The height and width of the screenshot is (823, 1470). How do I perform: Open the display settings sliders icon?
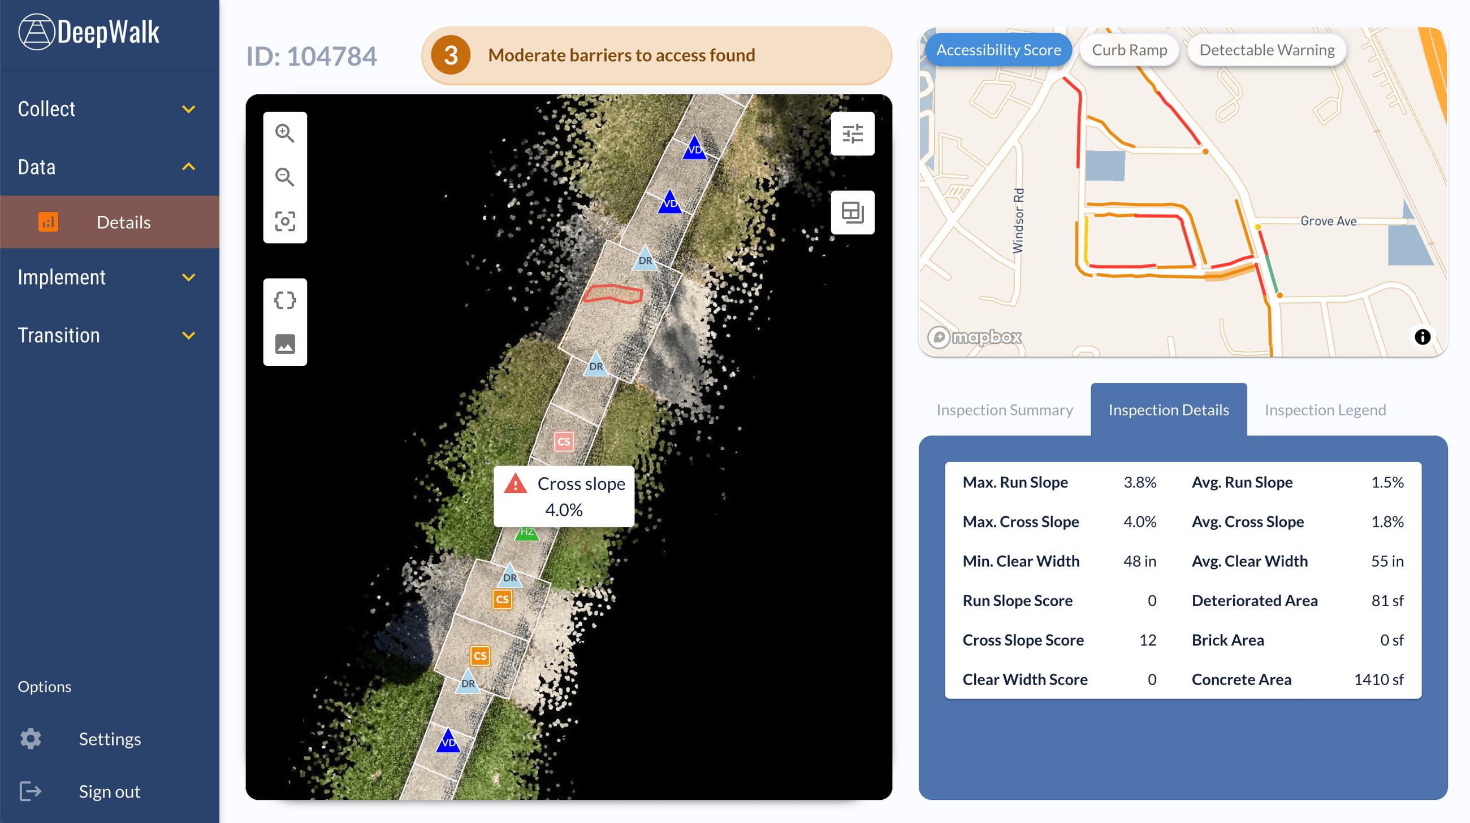coord(853,133)
